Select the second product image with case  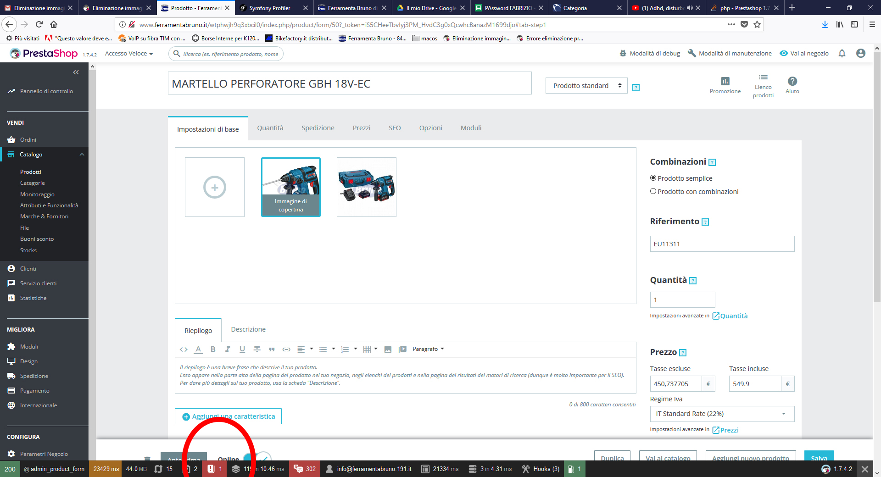[x=367, y=187]
